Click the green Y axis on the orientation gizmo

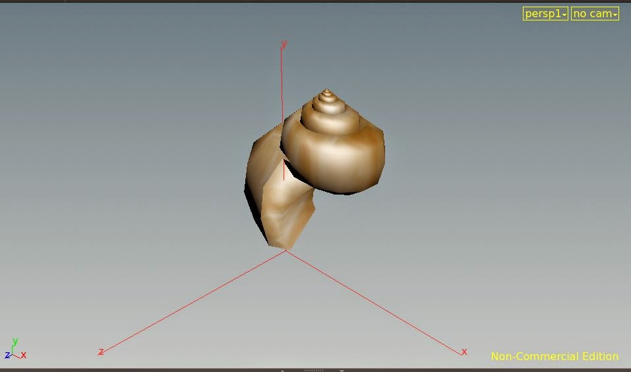point(15,342)
